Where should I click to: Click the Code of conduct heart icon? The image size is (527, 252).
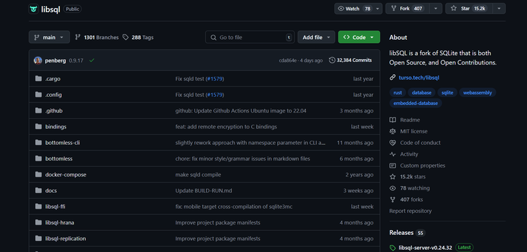pyautogui.click(x=393, y=143)
